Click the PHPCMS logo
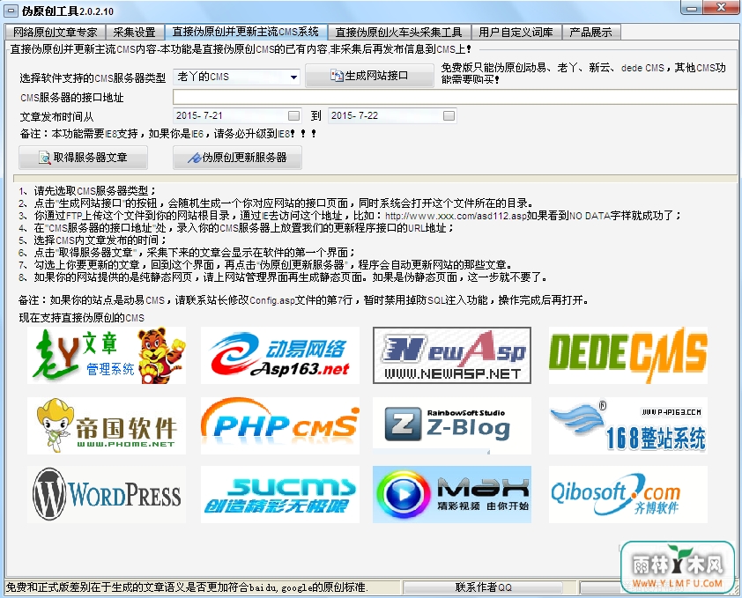Screen dimensions: 742x598 click(280, 425)
